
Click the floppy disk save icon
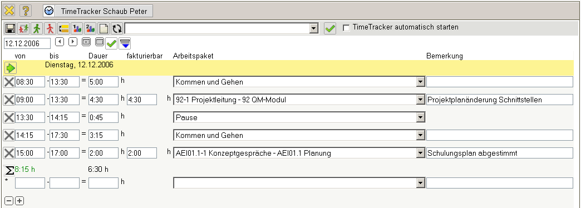pos(9,28)
